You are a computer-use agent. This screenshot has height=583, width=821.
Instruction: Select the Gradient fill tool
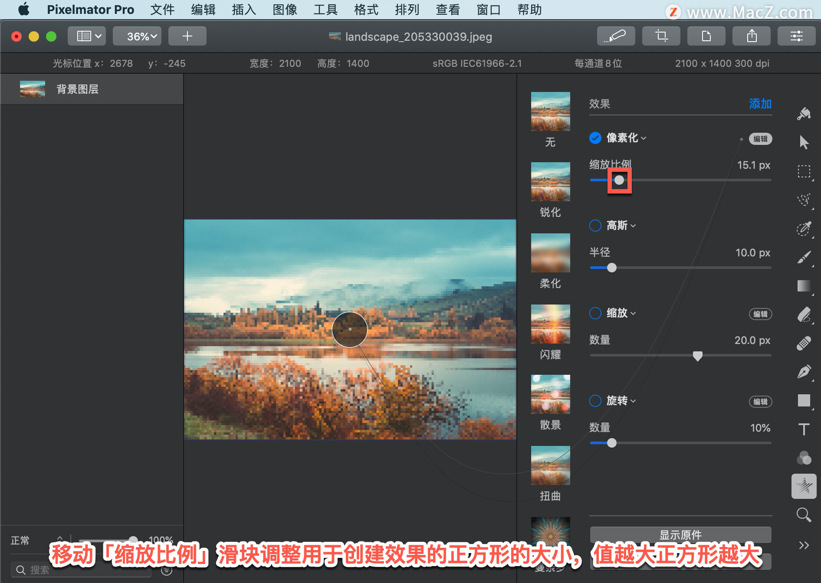(x=804, y=286)
